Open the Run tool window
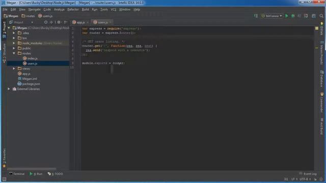 [x=36, y=174]
